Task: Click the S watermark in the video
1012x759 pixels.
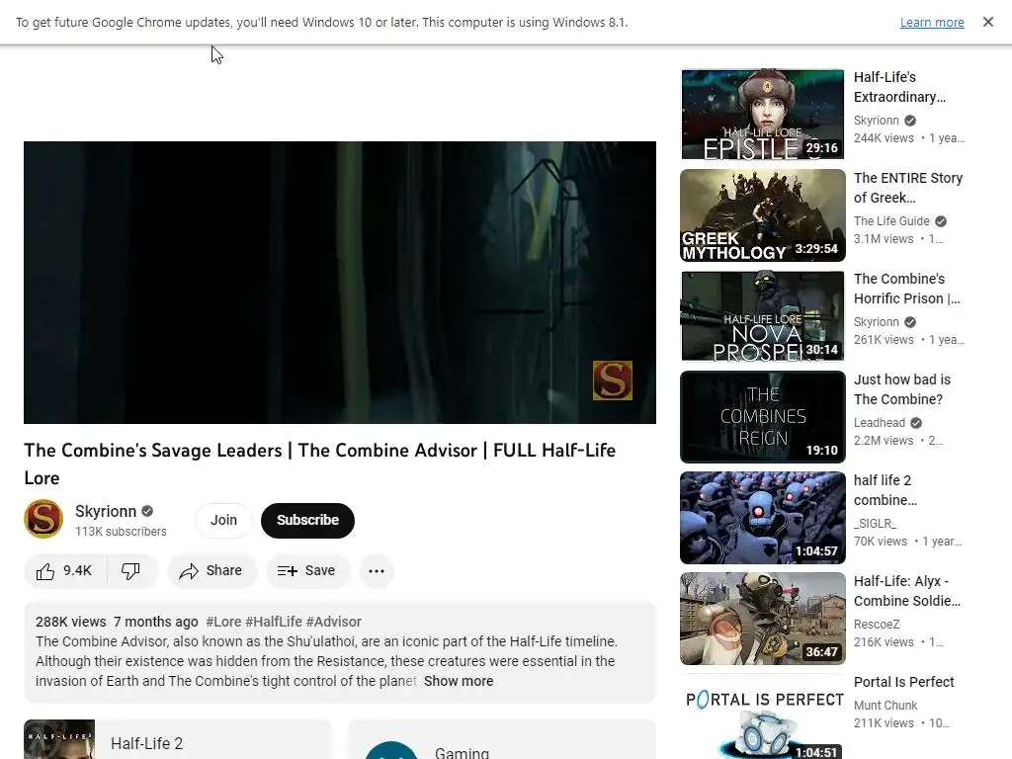Action: [x=613, y=380]
